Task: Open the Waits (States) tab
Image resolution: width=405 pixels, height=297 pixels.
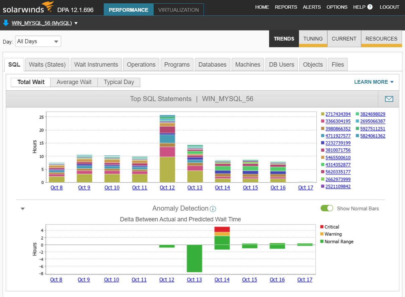Action: (x=47, y=65)
